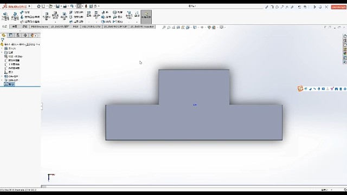Switch to the PropertyManager tab
The image size is (347, 195).
(x=11, y=35)
